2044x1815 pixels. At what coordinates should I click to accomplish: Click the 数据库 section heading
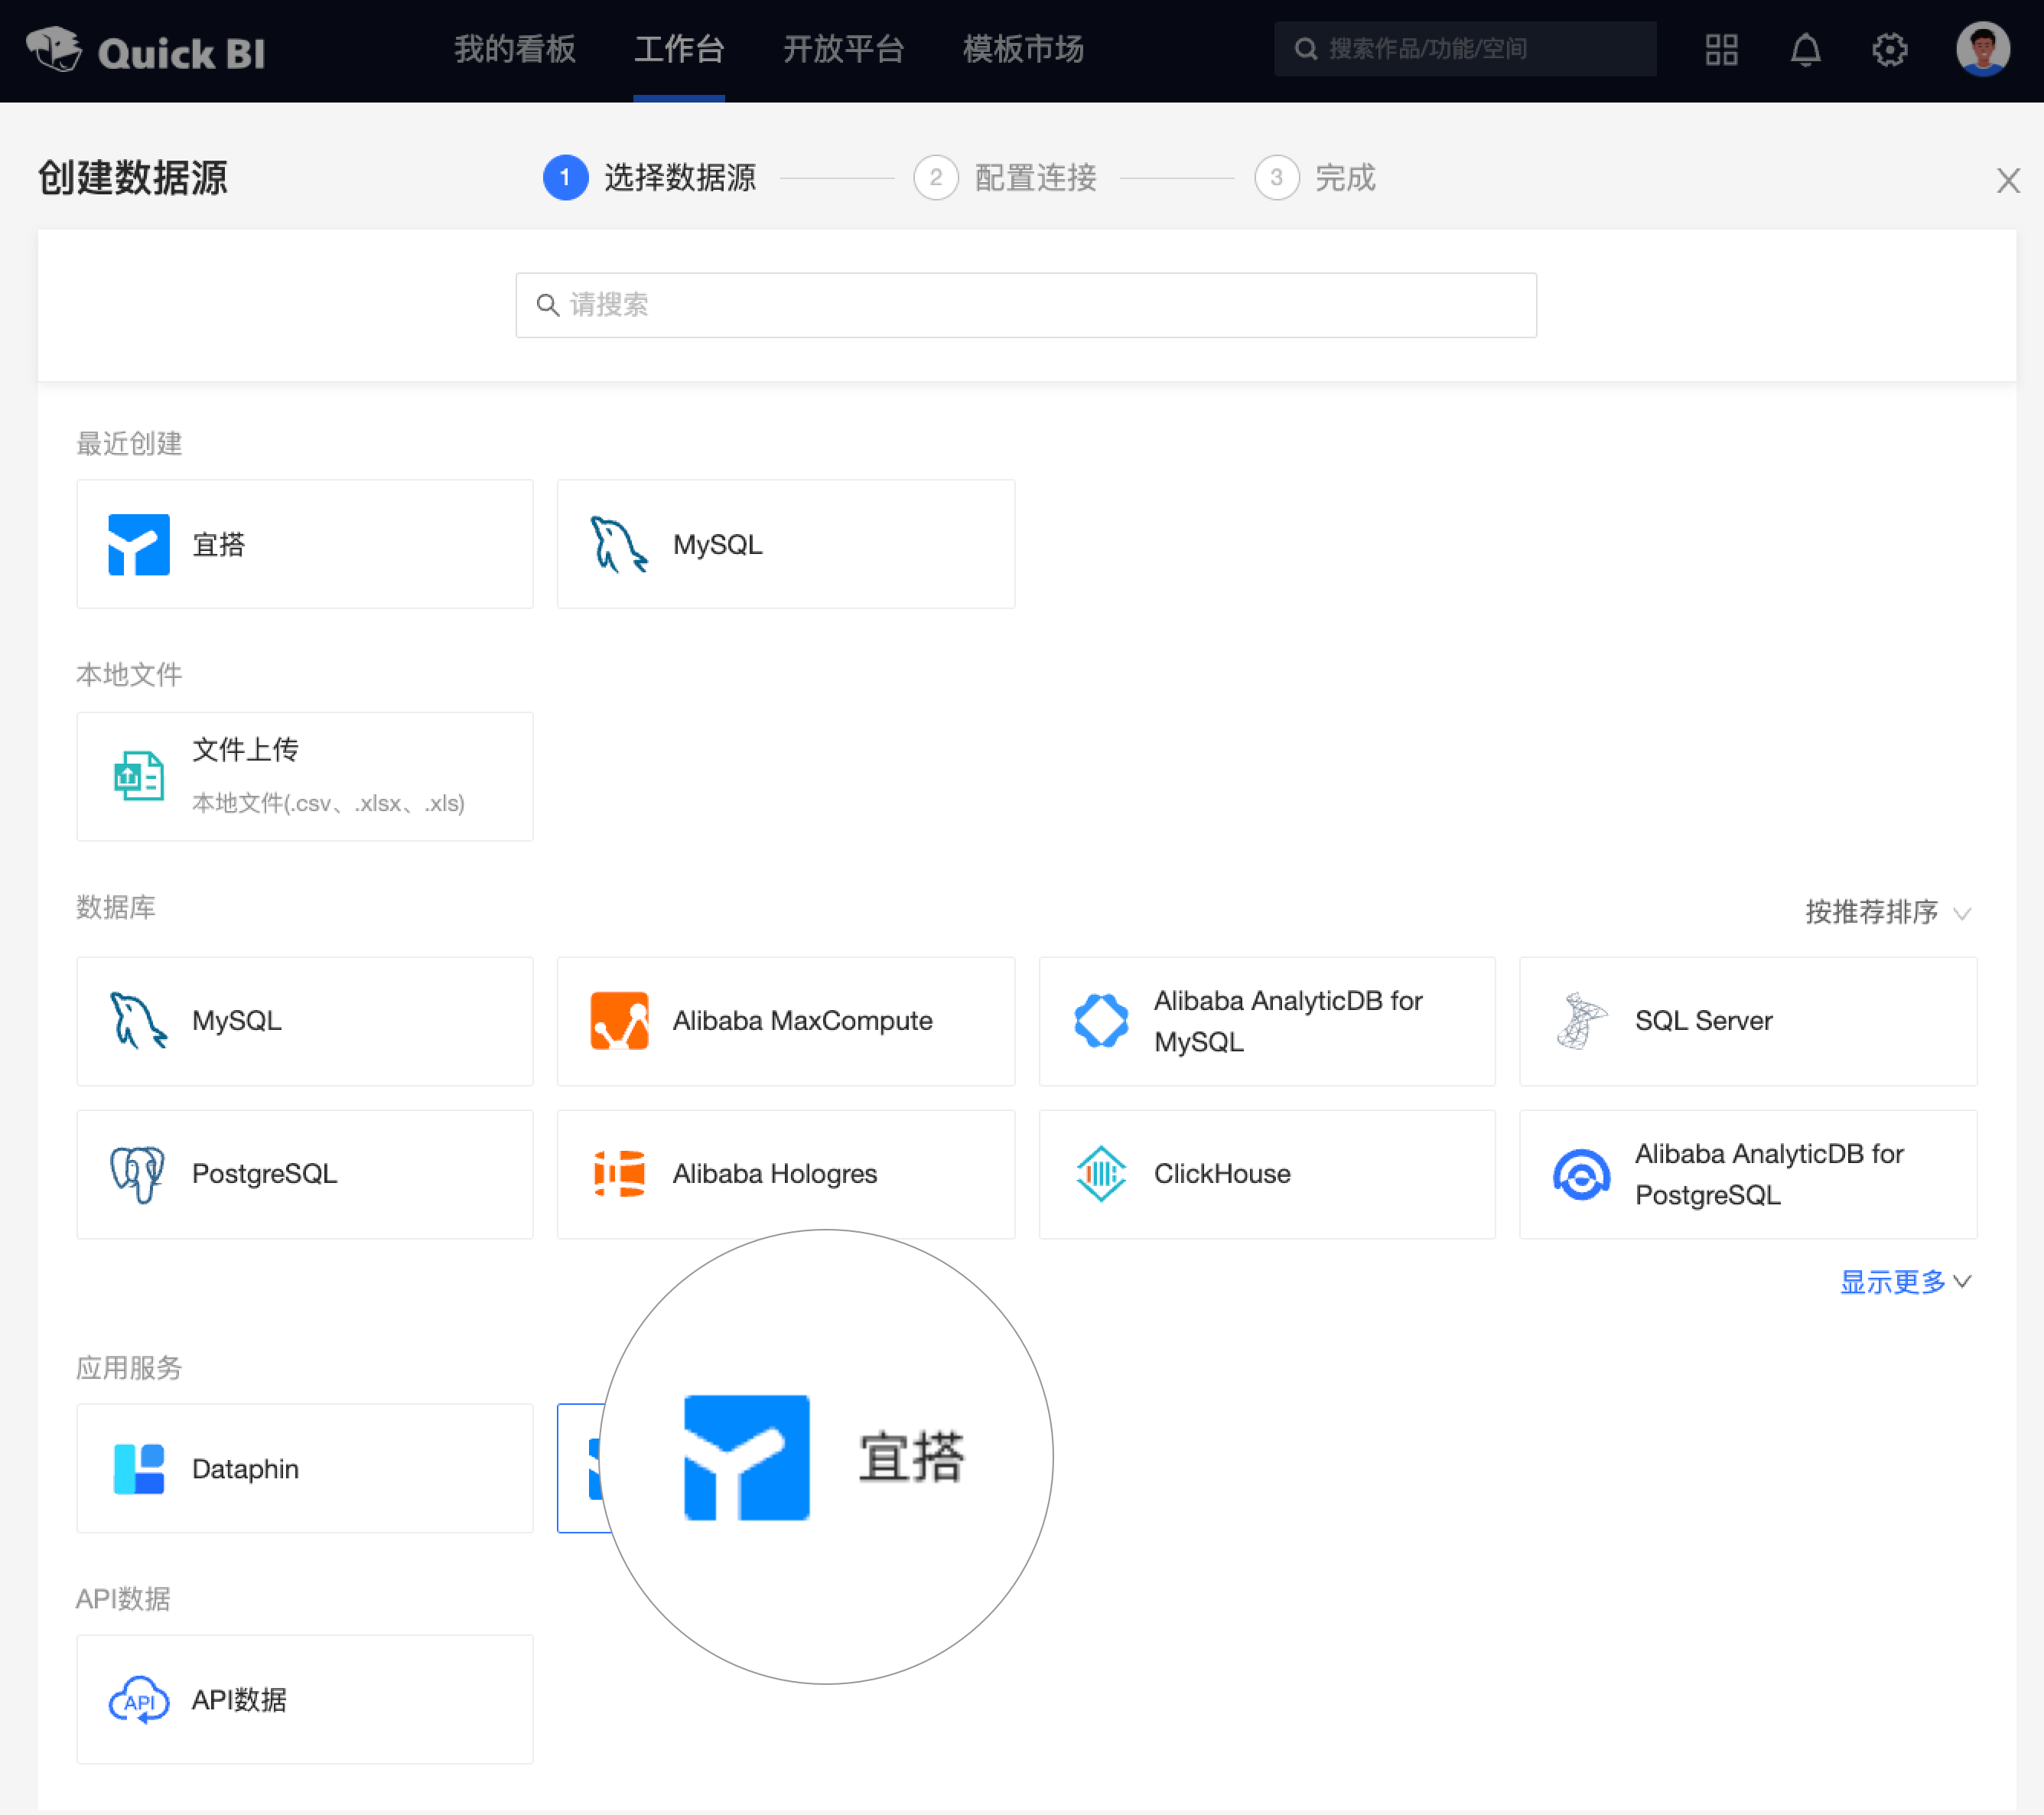(x=116, y=907)
